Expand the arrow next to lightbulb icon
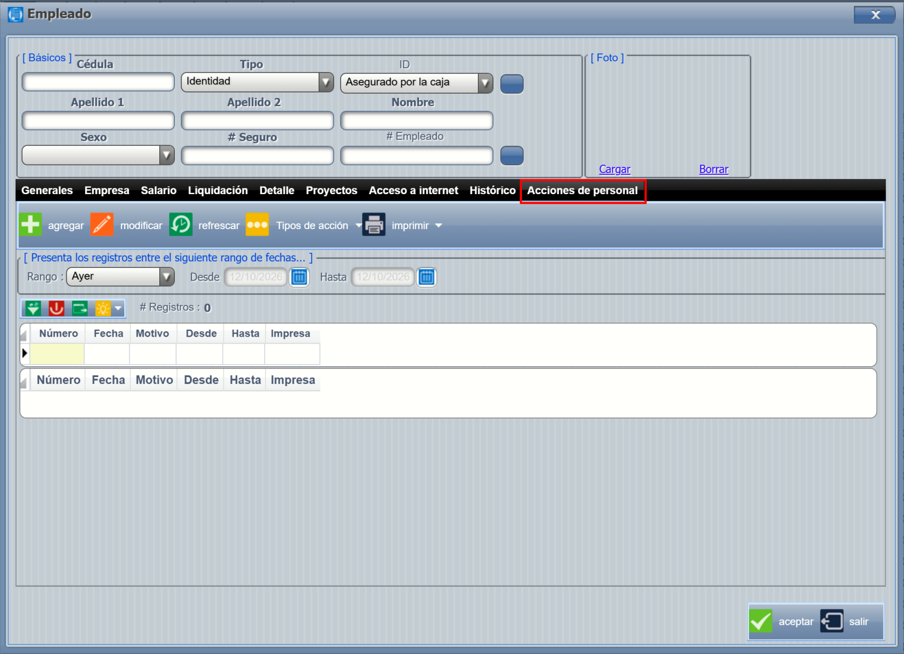 coord(118,309)
